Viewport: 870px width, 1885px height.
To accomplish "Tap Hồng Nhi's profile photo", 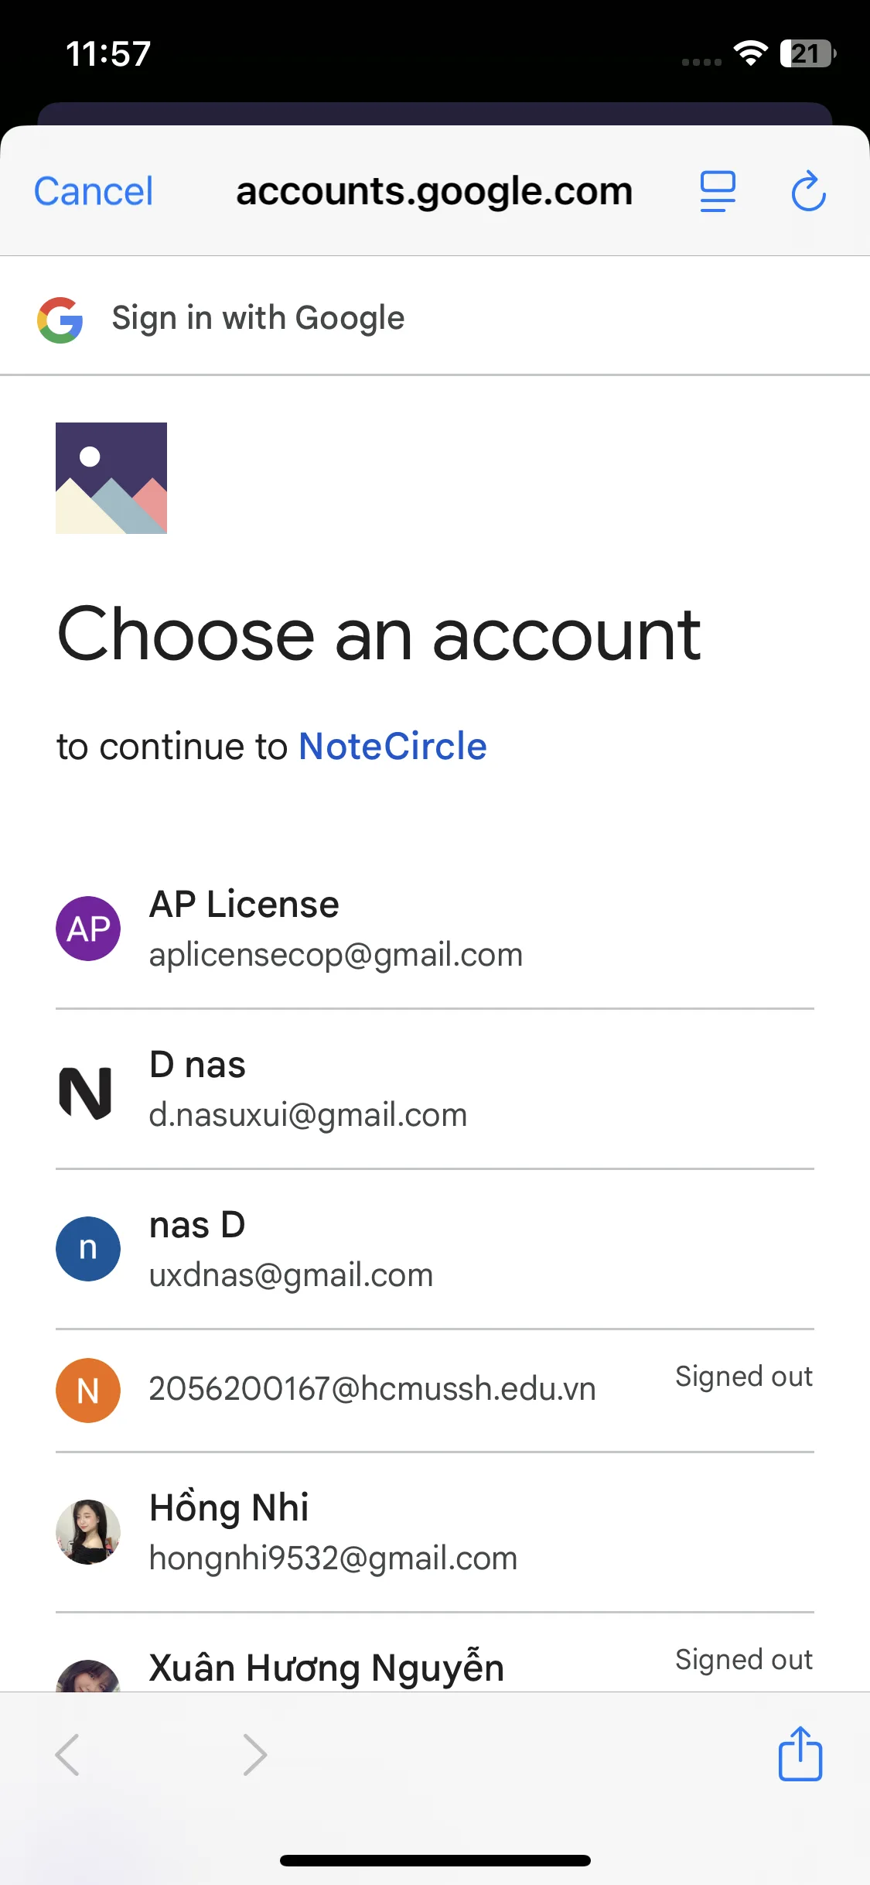I will tap(88, 1531).
